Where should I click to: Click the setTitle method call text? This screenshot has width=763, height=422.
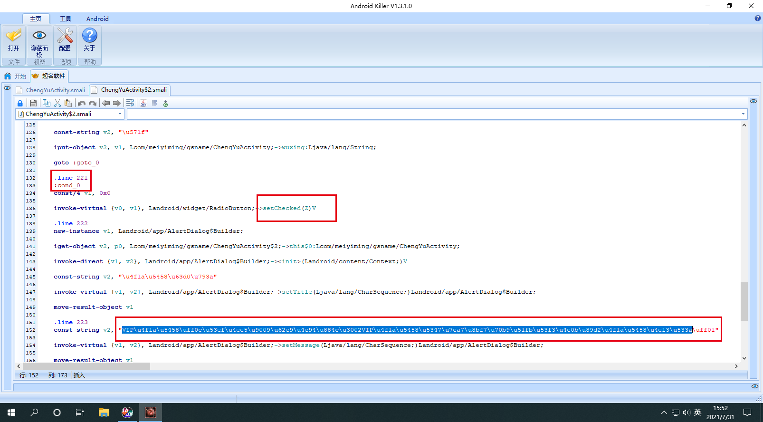(297, 292)
